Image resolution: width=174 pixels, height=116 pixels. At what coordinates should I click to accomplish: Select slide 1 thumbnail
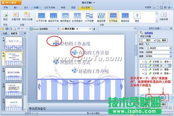click(x=14, y=43)
